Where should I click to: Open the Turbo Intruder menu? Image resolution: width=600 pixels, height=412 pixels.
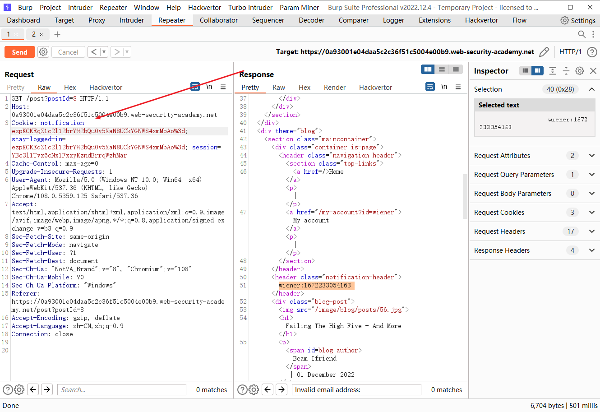click(x=250, y=8)
